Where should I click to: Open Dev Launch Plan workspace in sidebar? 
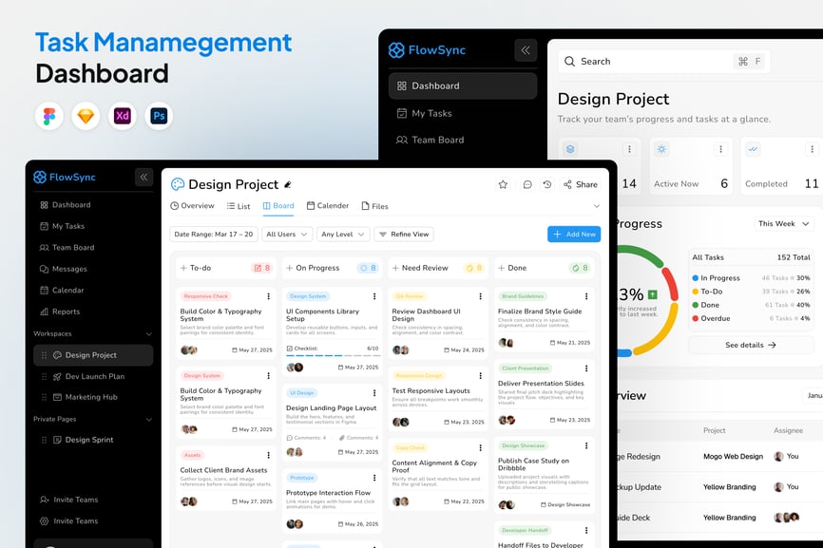pos(94,376)
